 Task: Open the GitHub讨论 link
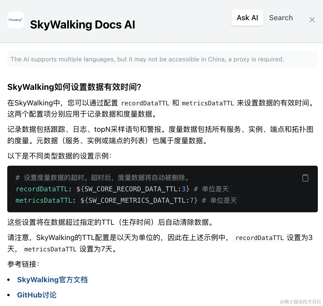(36, 295)
